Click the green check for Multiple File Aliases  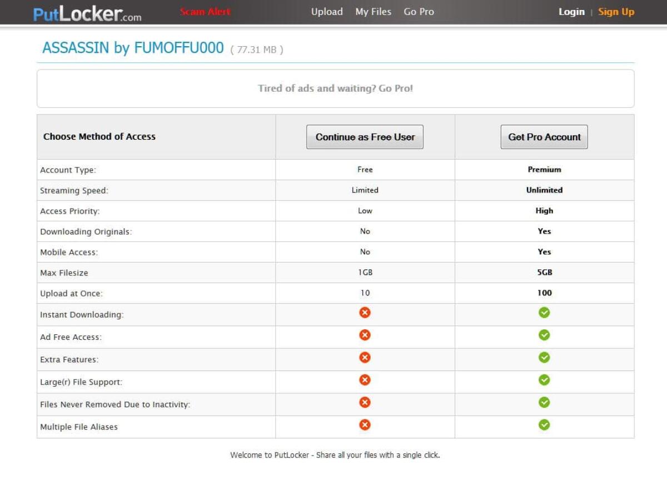point(544,424)
